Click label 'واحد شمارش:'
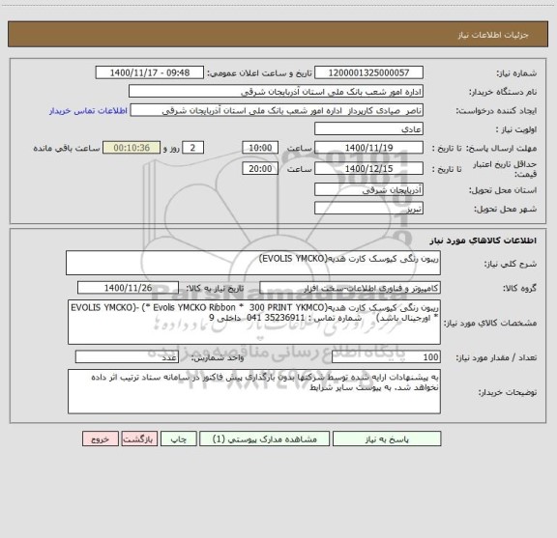The width and height of the screenshot is (557, 538). (x=218, y=357)
